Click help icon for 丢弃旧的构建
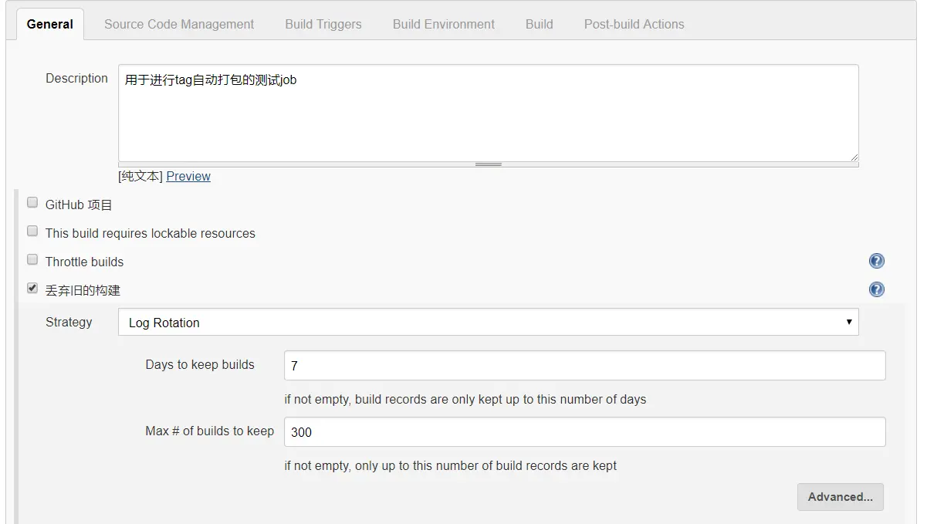Viewport: 927px width, 524px height. click(876, 289)
